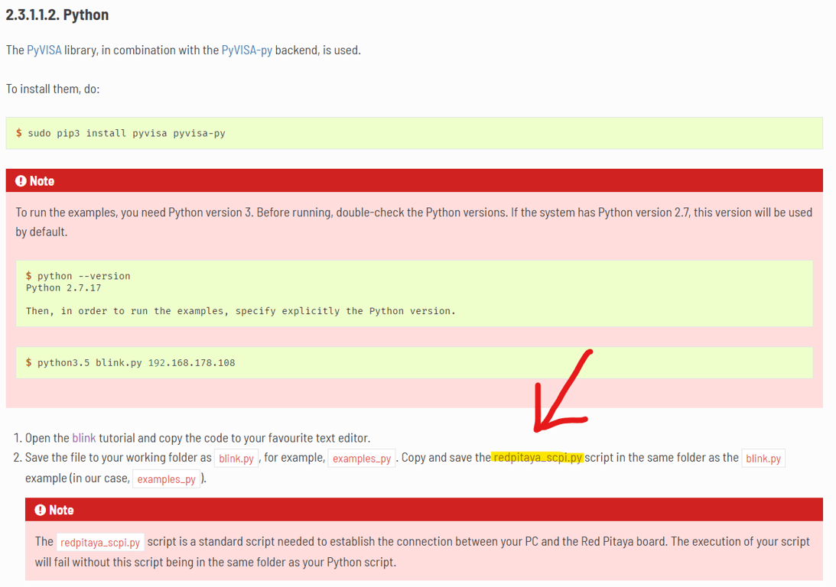Click the section heading 2.3.1.1.2. Python
This screenshot has height=587, width=836.
click(57, 15)
